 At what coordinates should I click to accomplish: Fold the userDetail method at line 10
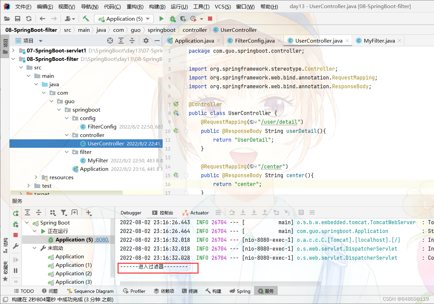(x=186, y=131)
